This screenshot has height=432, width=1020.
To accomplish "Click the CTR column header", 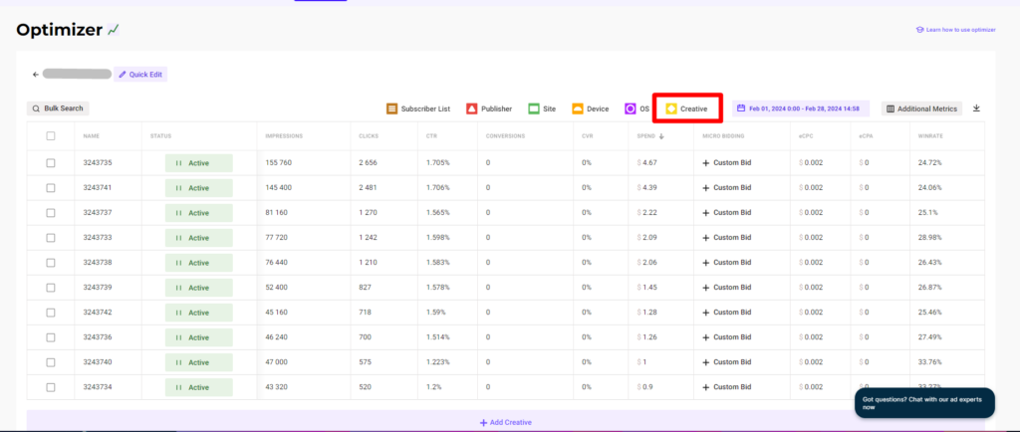I will [431, 136].
